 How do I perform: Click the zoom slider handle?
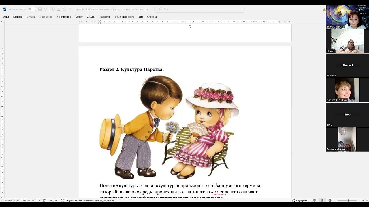pyautogui.click(x=348, y=200)
